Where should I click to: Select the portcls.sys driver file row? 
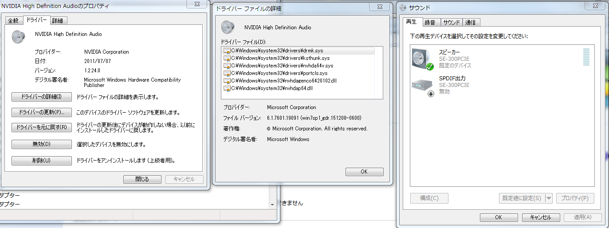coord(299,73)
